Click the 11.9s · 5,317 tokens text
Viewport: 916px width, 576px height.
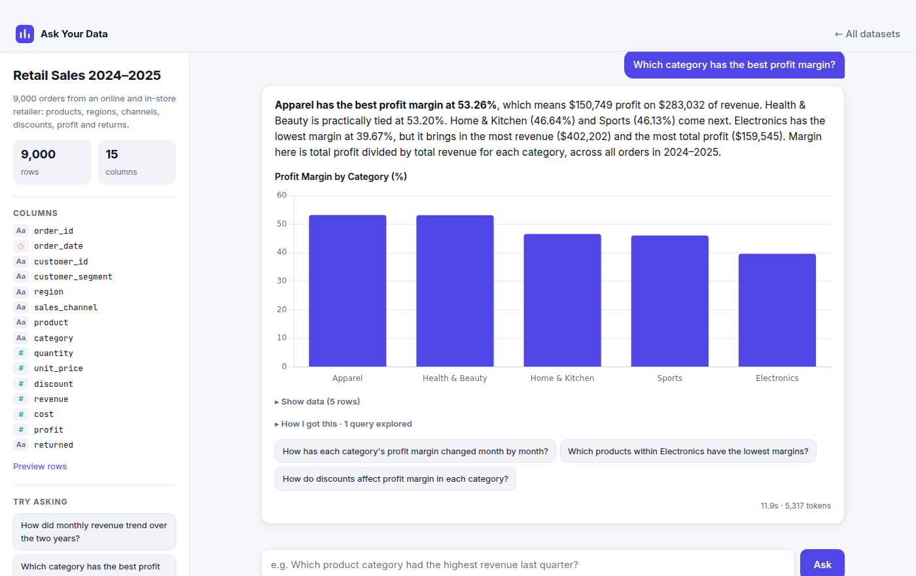(796, 506)
